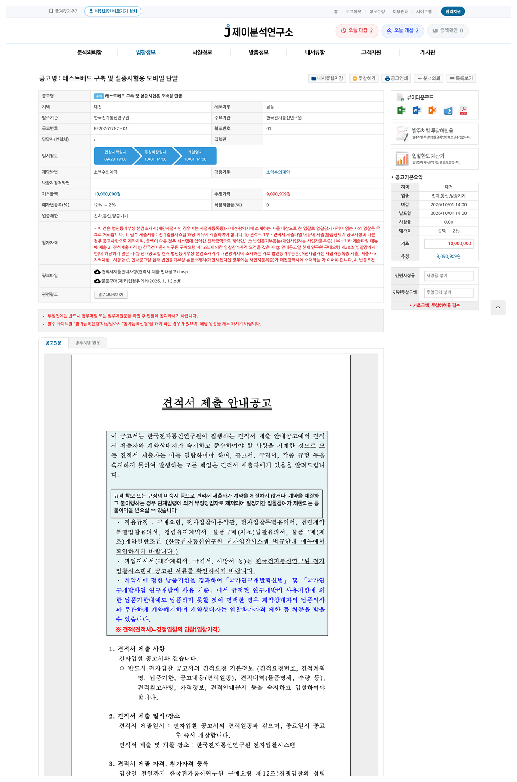Click 원격지원 button
This screenshot has height=782, width=517.
point(453,11)
